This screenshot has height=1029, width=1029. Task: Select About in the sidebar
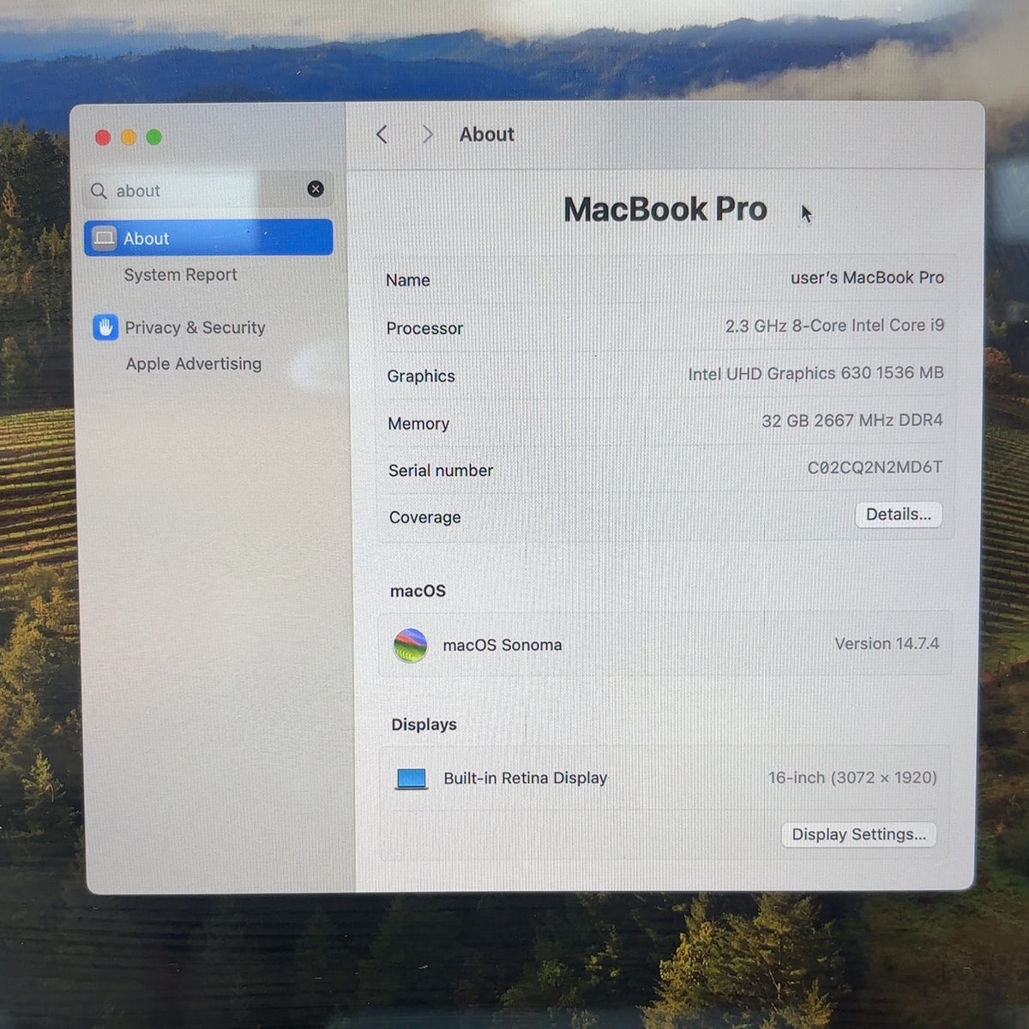pyautogui.click(x=208, y=238)
